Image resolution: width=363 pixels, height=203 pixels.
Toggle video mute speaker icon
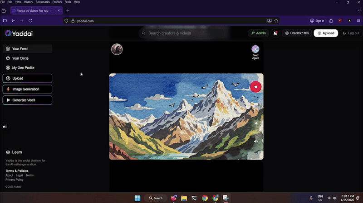pyautogui.click(x=256, y=142)
